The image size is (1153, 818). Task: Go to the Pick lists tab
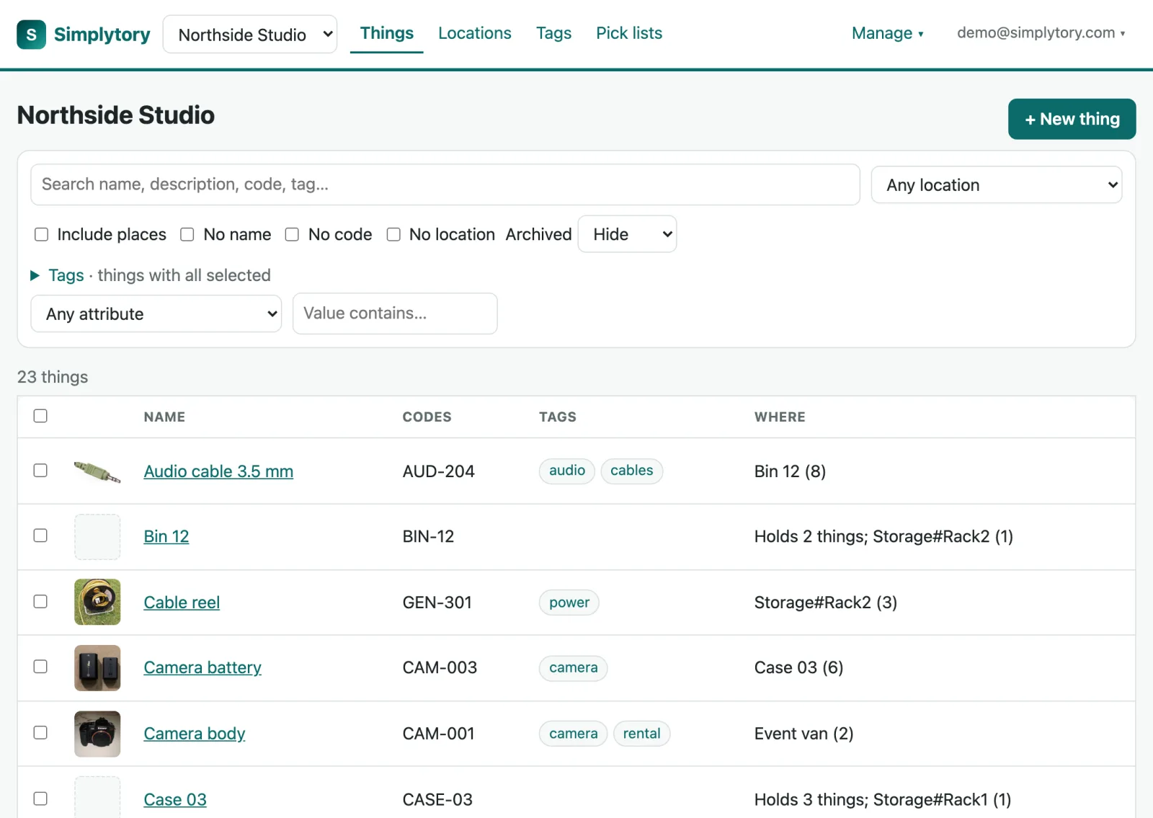point(629,33)
